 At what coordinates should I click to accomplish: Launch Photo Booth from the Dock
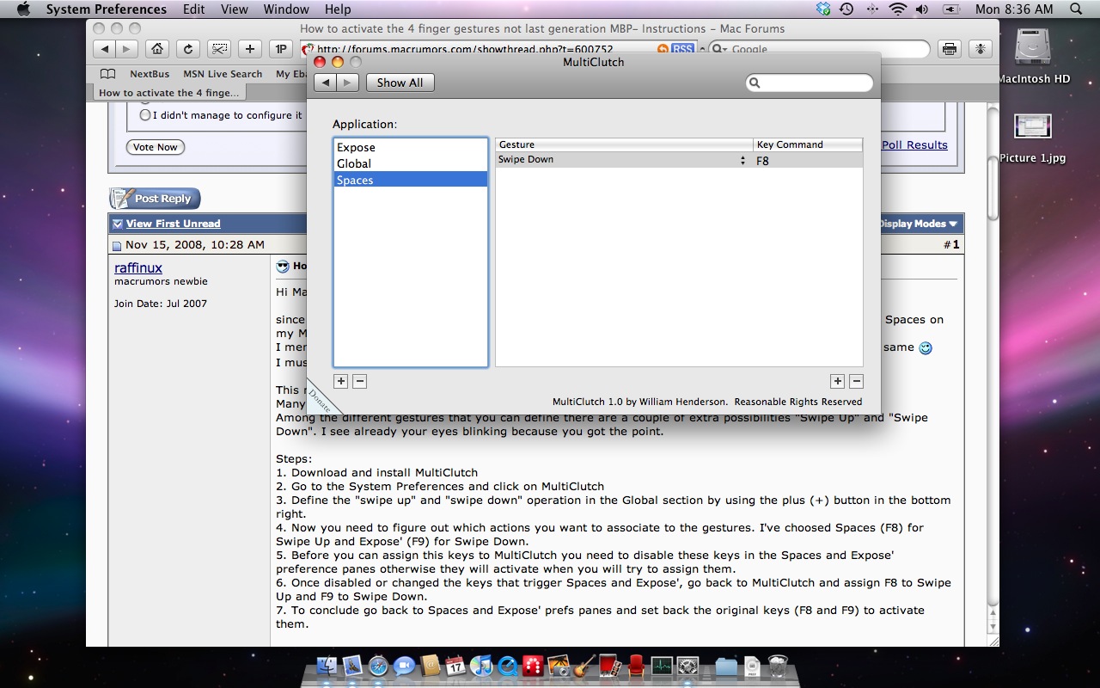[610, 666]
